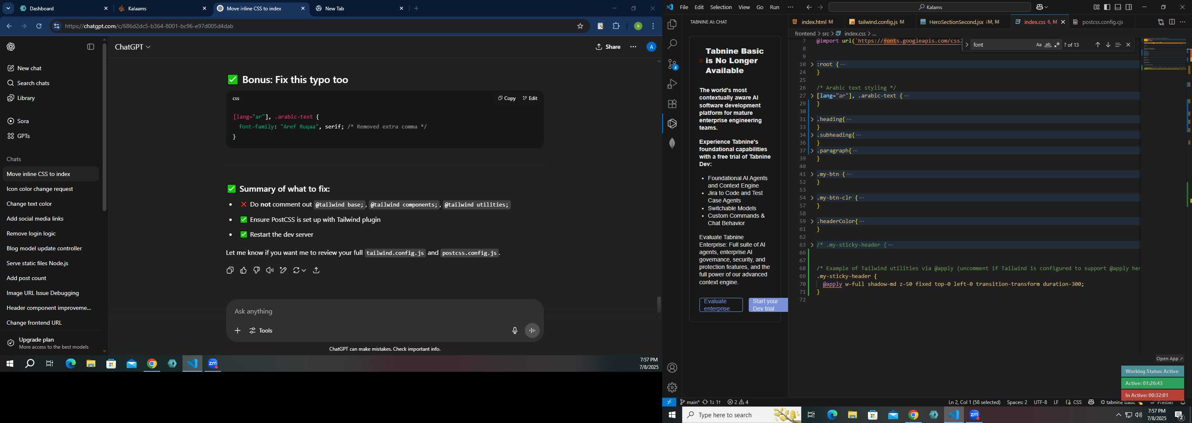Expand the folded [lang="ar"] block
This screenshot has width=1192, height=423.
(x=812, y=96)
